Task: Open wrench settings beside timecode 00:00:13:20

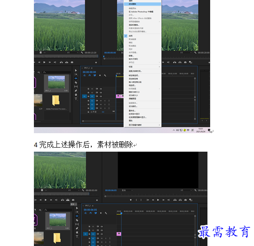Action: coord(82,53)
